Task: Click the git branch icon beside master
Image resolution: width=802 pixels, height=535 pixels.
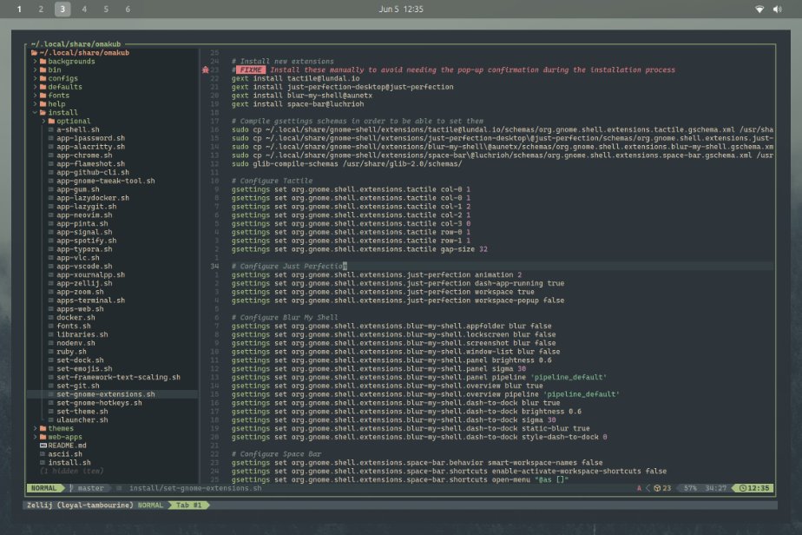Action: point(71,488)
